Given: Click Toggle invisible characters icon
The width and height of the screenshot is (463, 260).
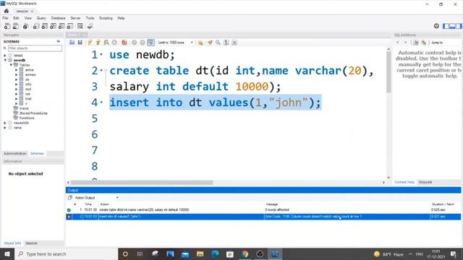Looking at the screenshot, I should tap(226, 43).
